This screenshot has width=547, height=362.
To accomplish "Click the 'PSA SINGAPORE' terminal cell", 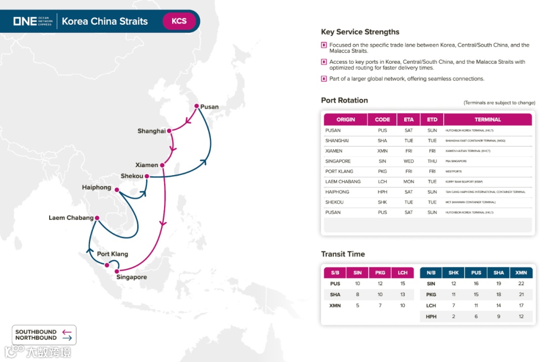I will coord(456,161).
